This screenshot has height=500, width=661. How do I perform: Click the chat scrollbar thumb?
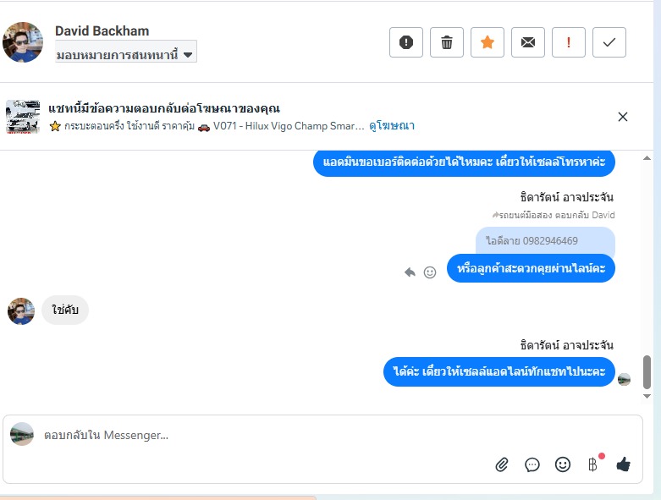(647, 371)
